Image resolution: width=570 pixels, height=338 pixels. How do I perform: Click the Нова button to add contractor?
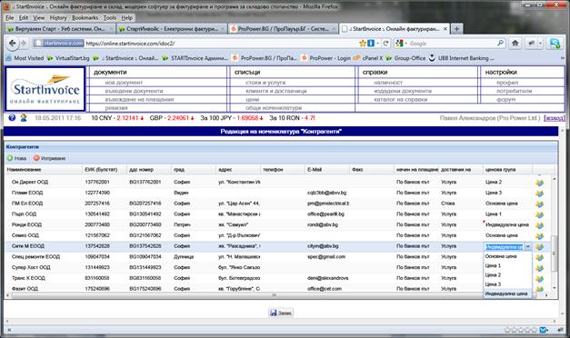coord(16,158)
